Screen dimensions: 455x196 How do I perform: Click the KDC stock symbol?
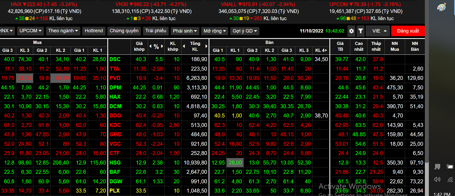coord(115,125)
